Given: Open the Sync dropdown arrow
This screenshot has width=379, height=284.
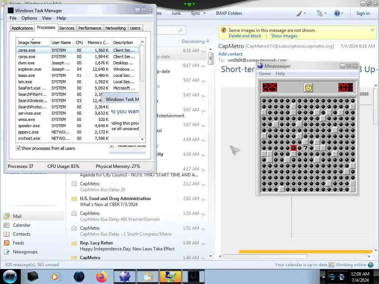Looking at the screenshot, I should tap(204, 13).
